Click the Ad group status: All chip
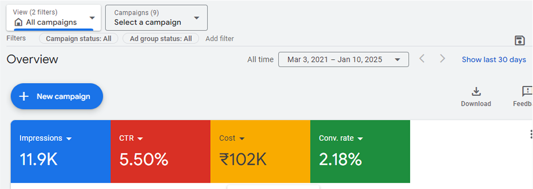This screenshot has width=533, height=189. coord(161,39)
